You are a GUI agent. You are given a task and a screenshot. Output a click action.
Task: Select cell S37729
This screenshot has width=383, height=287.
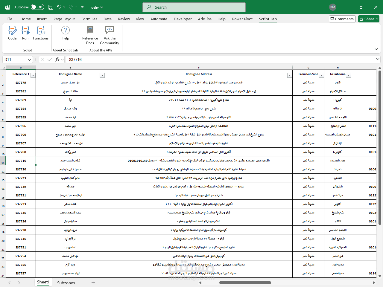[21, 187]
